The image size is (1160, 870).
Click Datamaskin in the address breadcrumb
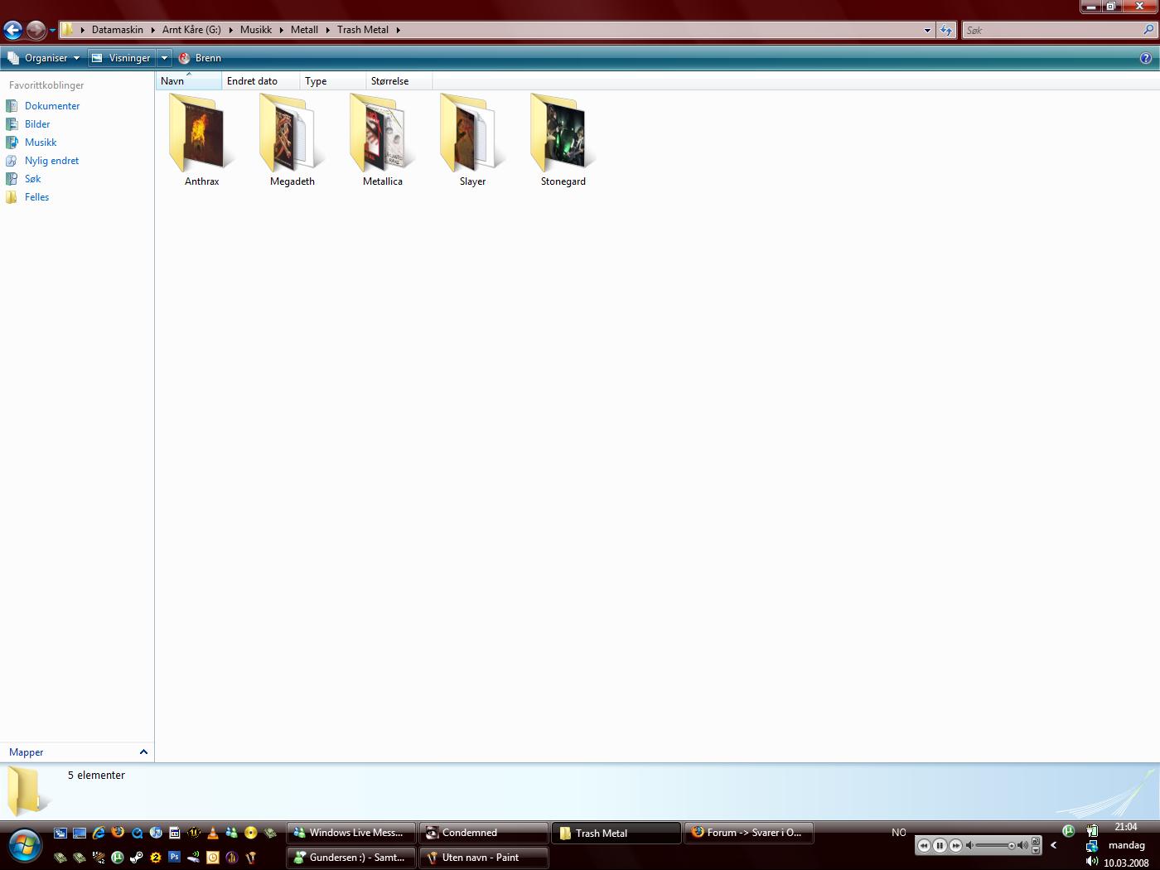(118, 30)
